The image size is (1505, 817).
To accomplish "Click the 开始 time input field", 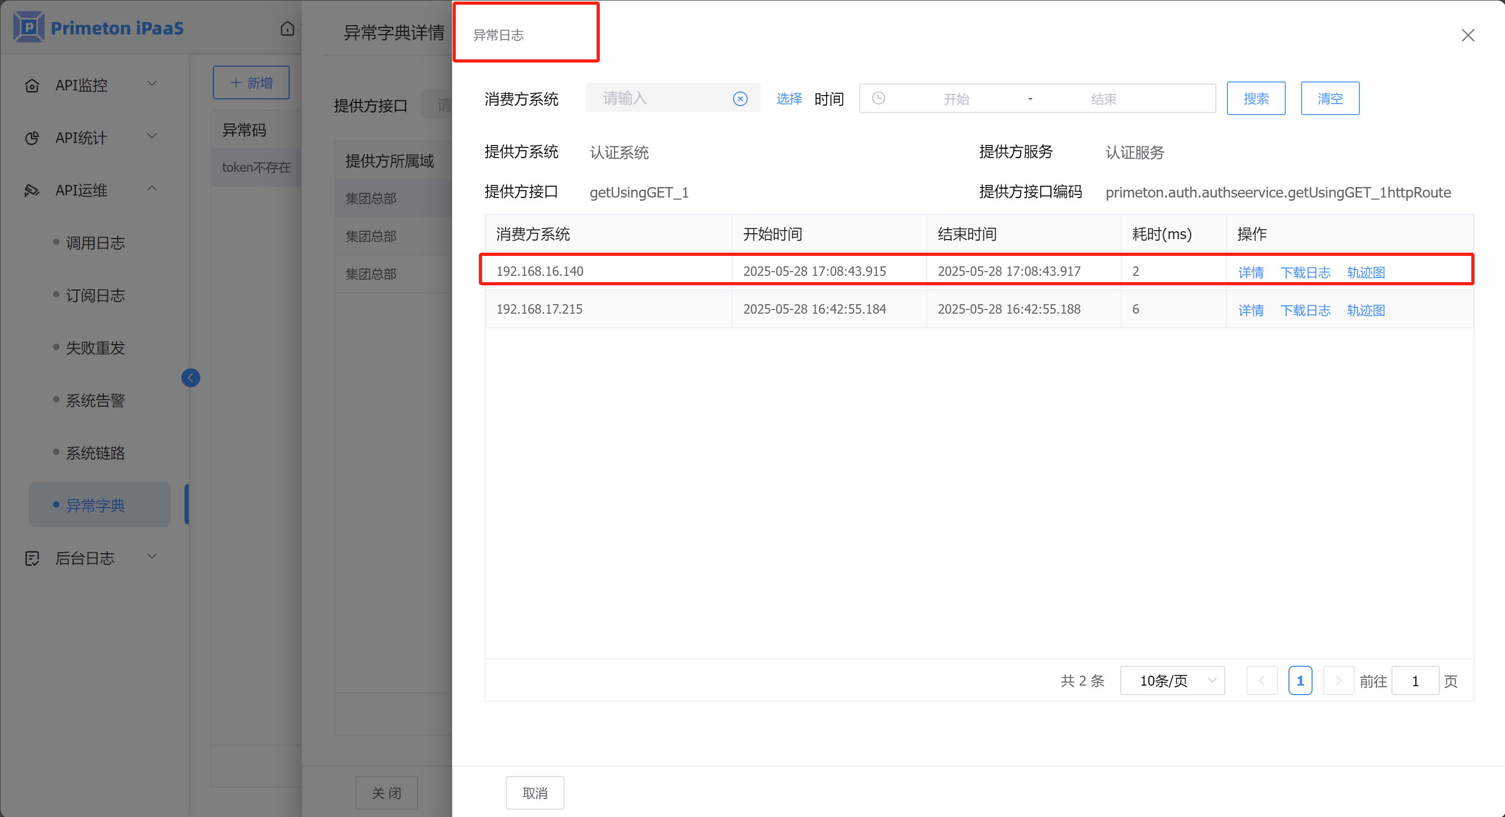I will click(956, 99).
